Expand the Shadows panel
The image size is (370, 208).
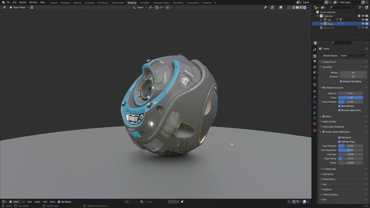(327, 190)
